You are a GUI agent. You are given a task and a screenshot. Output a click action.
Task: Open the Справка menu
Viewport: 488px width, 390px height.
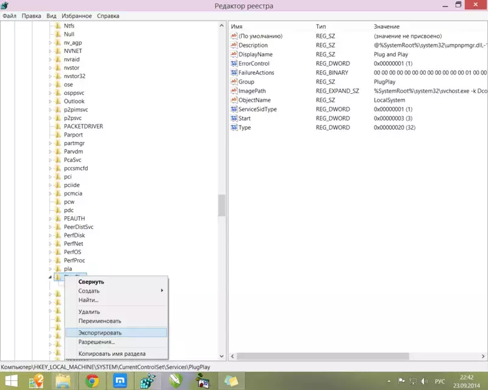coord(108,16)
